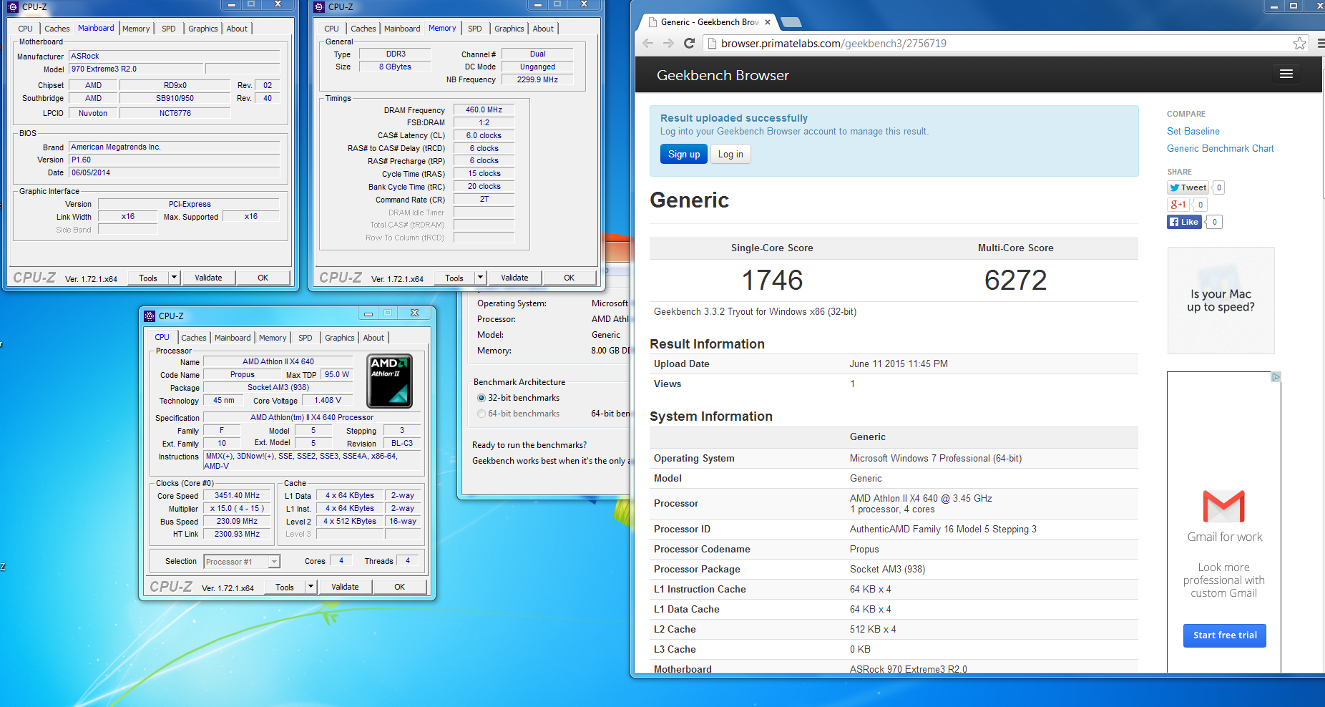
Task: Click the Gmail logo in the advertisement
Action: 1224,506
